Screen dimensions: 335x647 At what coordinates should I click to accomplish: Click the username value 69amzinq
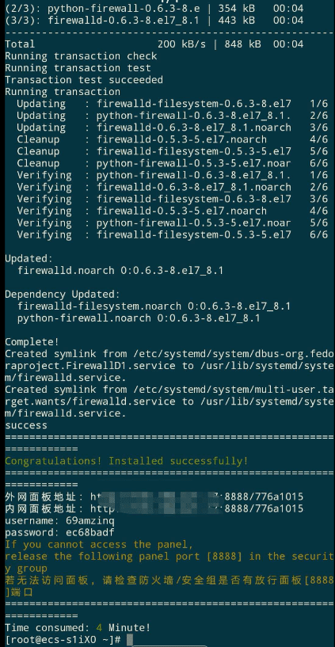90,520
